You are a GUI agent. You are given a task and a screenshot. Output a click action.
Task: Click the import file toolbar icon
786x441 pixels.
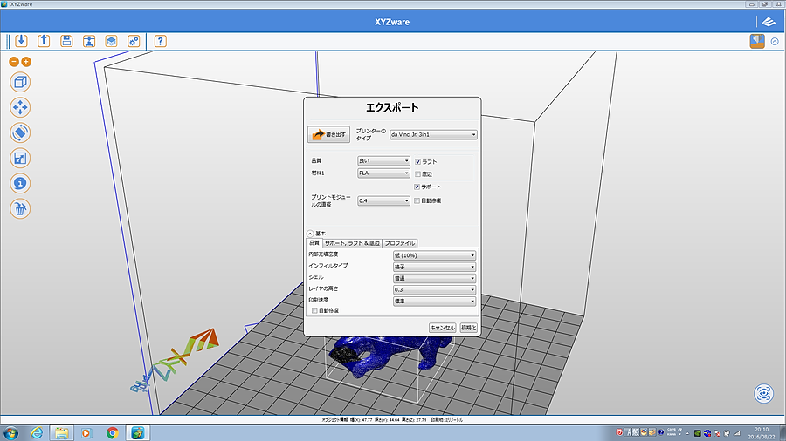[x=21, y=41]
